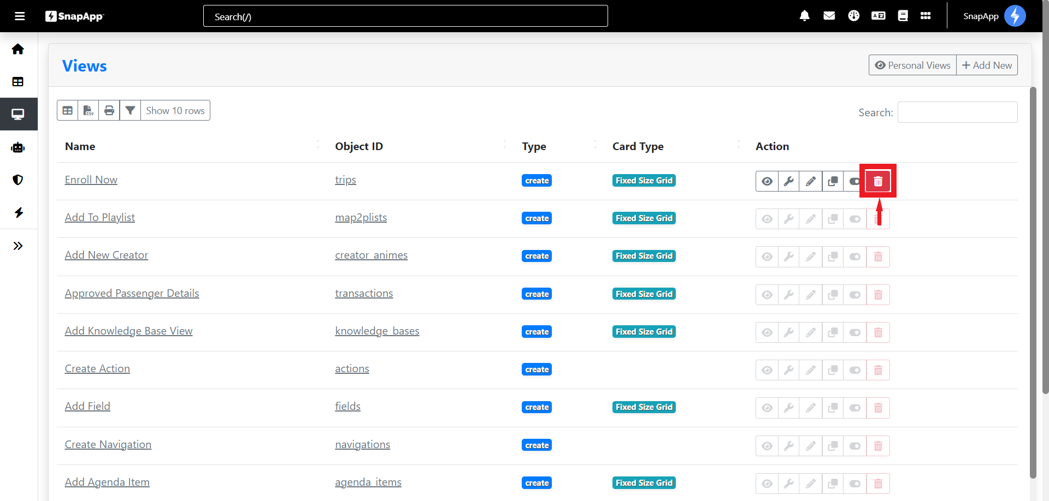Screen dimensions: 1049x501
Task: Toggle the Add Knowledge Base View switch
Action: (855, 332)
